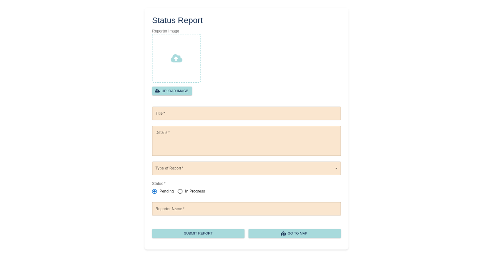493x259 pixels.
Task: Click the cloud icon on Upload Image button
Action: click(157, 91)
